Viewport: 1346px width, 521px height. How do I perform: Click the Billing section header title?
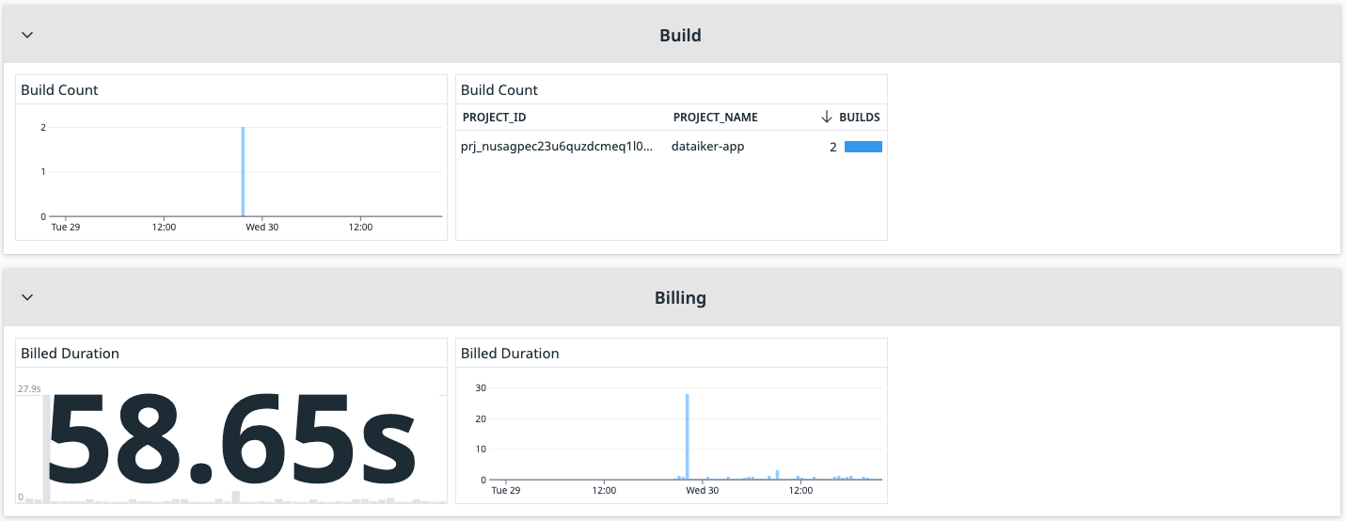coord(680,298)
